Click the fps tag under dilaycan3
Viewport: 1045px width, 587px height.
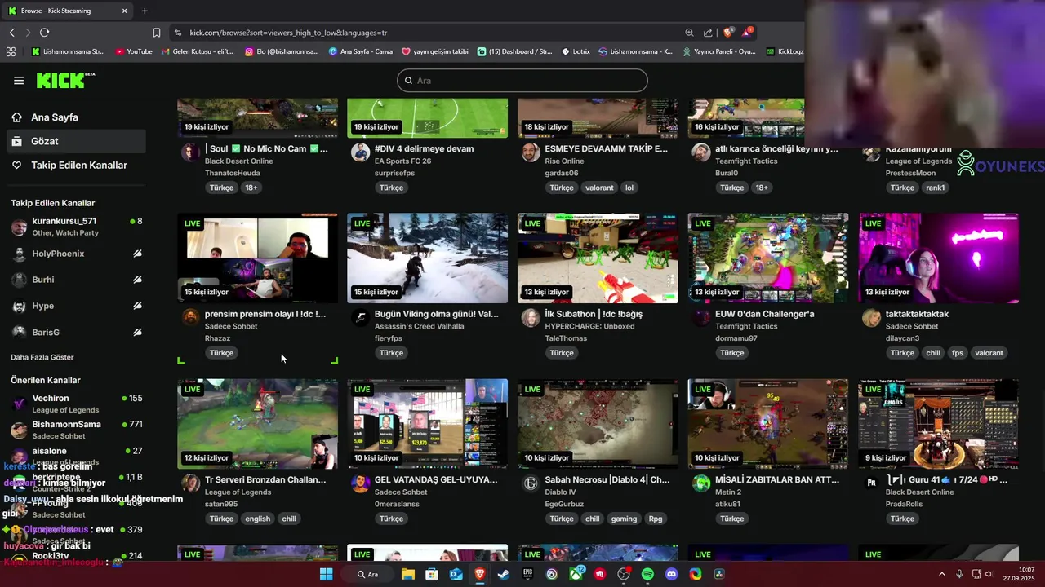958,353
